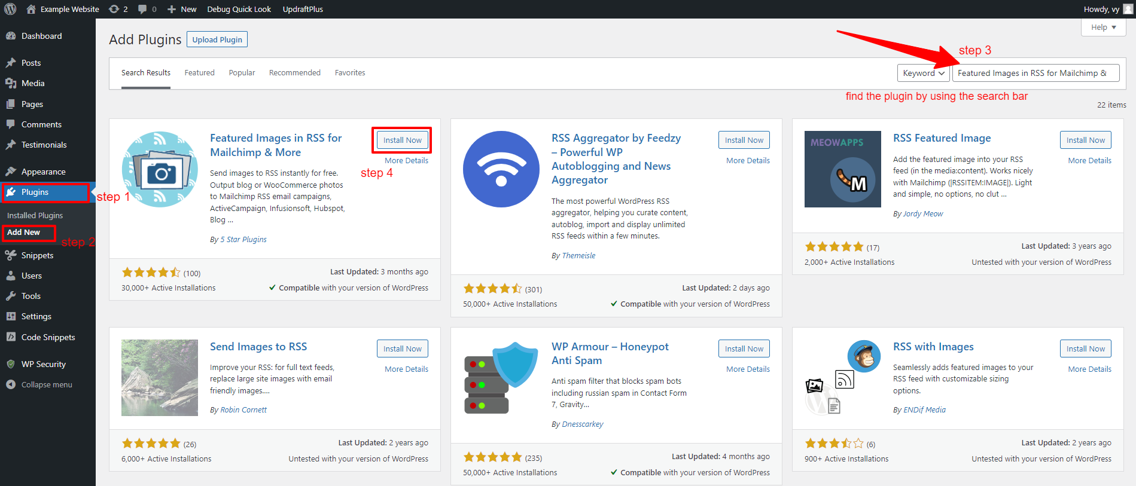The width and height of the screenshot is (1136, 486).
Task: Click the Upload Plugin button
Action: [x=217, y=39]
